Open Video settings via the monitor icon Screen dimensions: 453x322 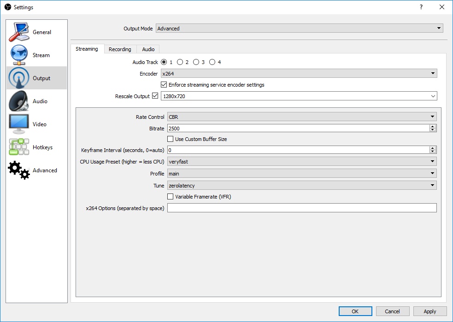click(x=19, y=124)
